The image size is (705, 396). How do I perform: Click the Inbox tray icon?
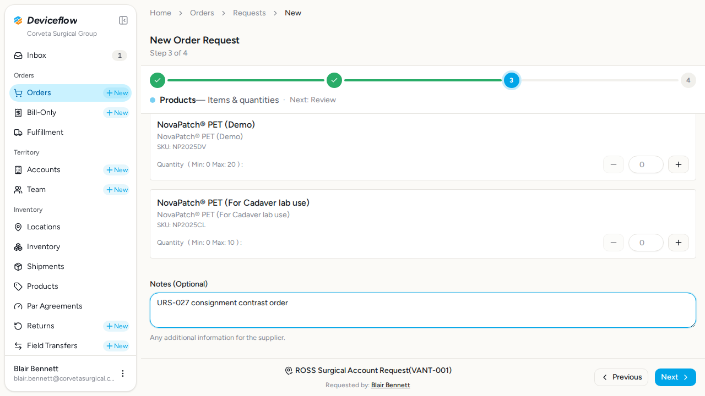(18, 56)
